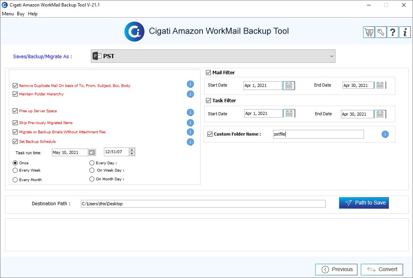Image resolution: width=413 pixels, height=278 pixels.
Task: Disable the Mail Filter checkbox
Action: pyautogui.click(x=208, y=73)
